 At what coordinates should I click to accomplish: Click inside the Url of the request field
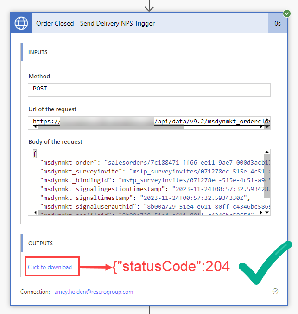click(x=149, y=123)
